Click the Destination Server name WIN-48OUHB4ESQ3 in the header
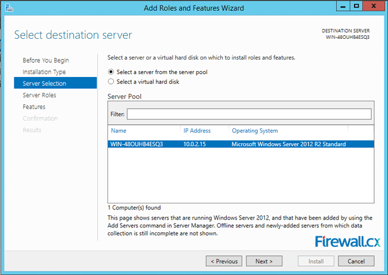The image size is (388, 275). [347, 37]
